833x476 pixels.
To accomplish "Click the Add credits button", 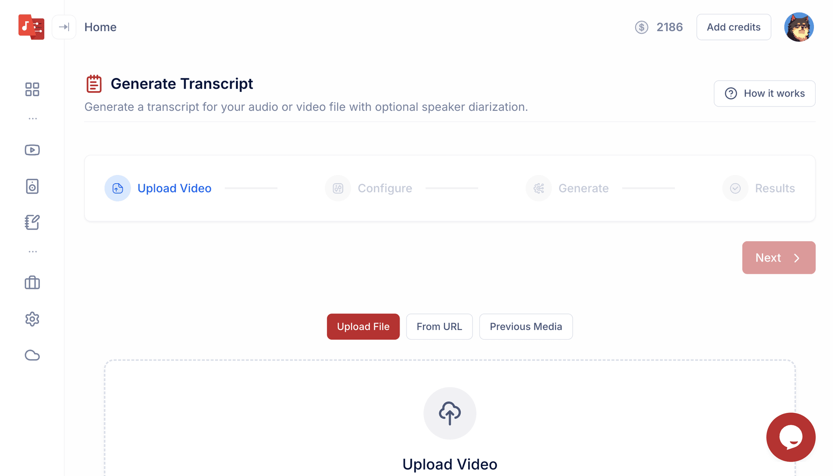I will 733,27.
